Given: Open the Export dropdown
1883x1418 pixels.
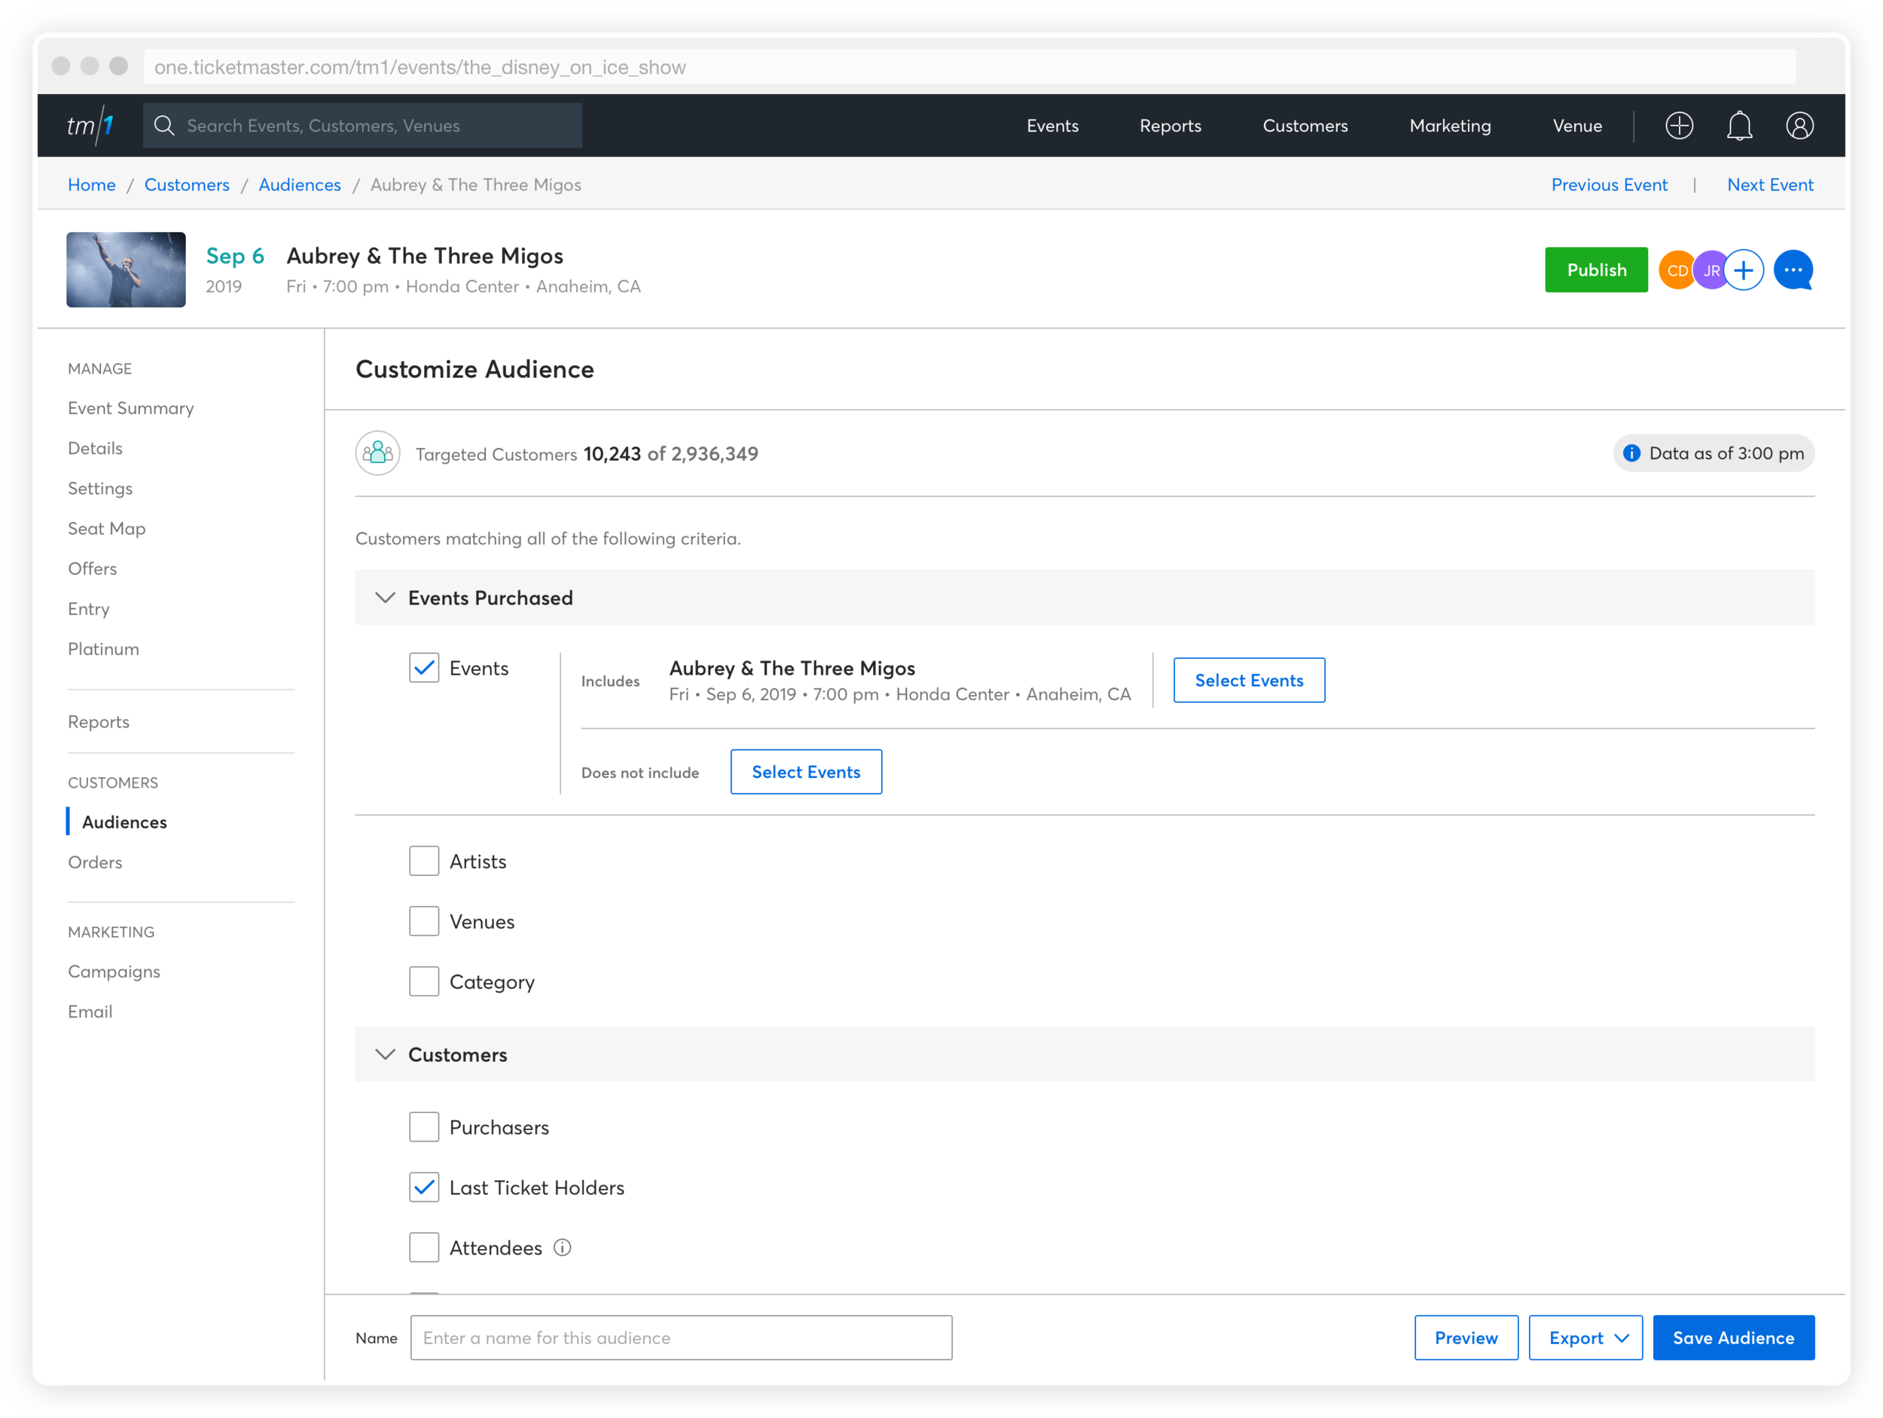Looking at the screenshot, I should tap(1585, 1338).
